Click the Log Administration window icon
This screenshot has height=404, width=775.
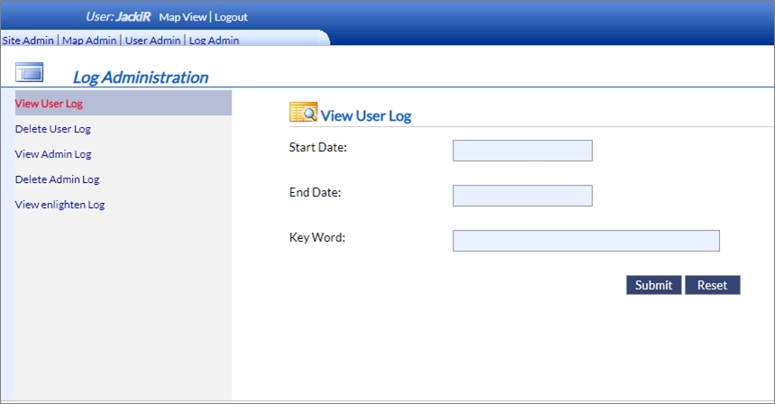30,72
